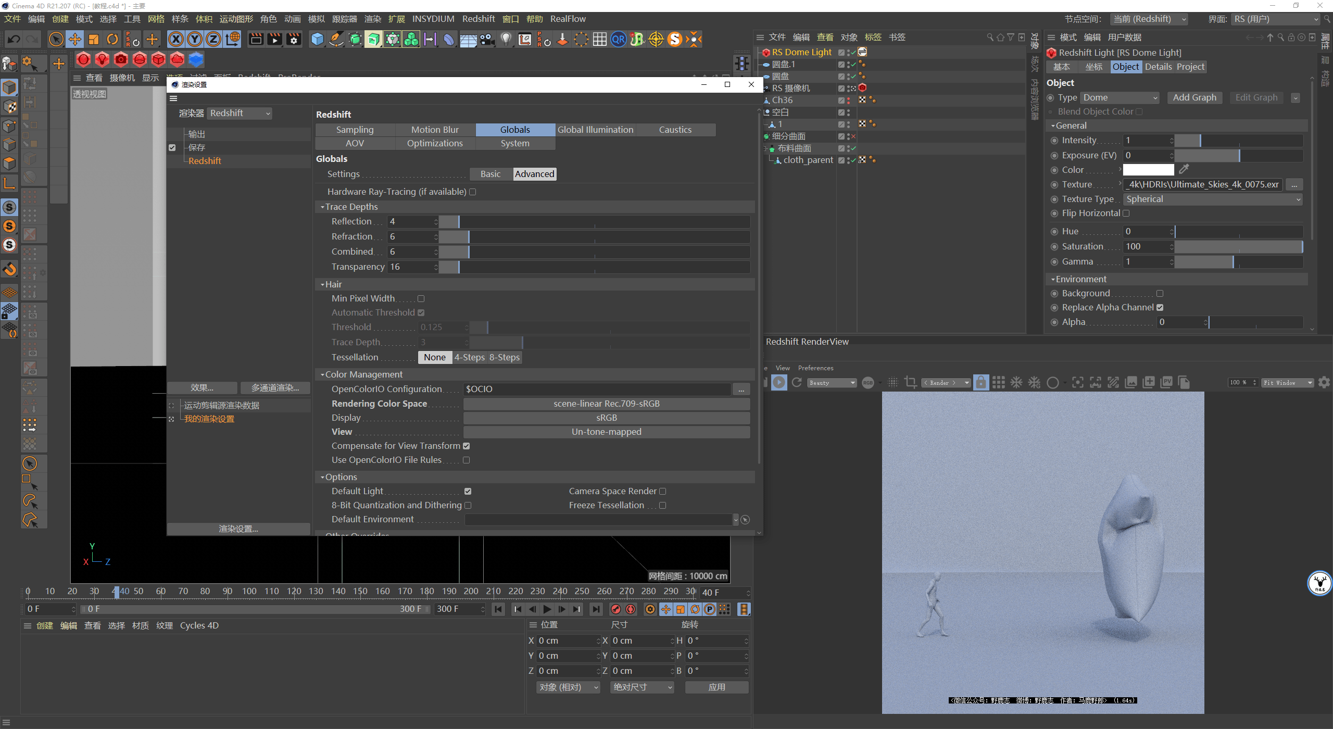
Task: Enable Hardware Ray-Tracing checkbox
Action: click(473, 192)
